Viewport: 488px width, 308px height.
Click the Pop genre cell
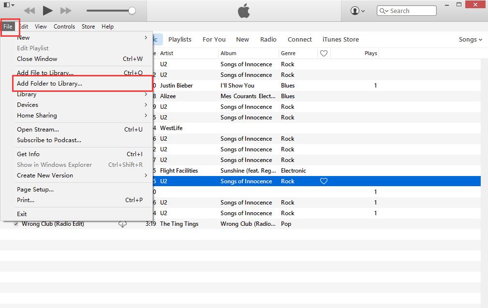point(286,224)
